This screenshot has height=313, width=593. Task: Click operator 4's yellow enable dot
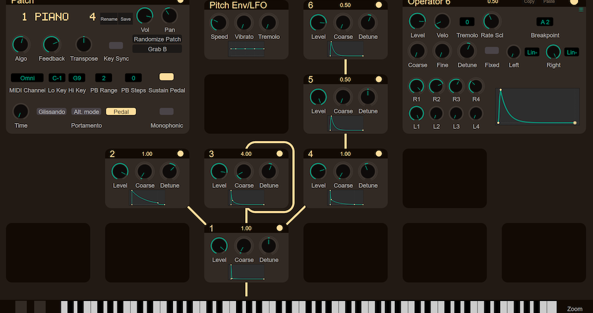[378, 154]
